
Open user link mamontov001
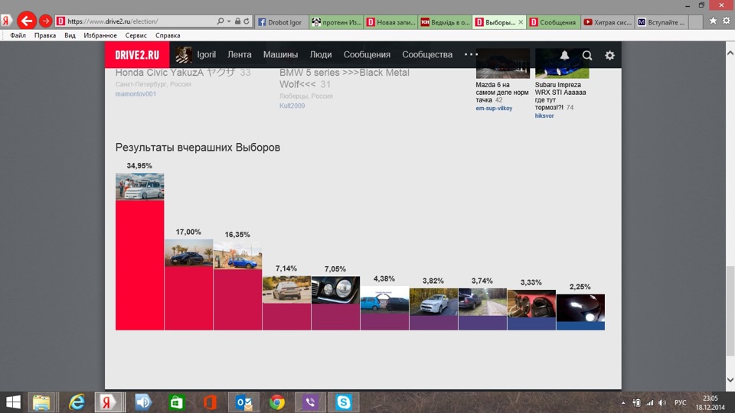click(136, 93)
